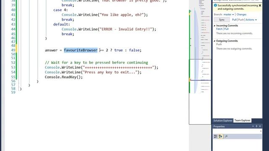Click the 'answer' variable on line 49
The image size is (269, 151).
pyautogui.click(x=51, y=50)
